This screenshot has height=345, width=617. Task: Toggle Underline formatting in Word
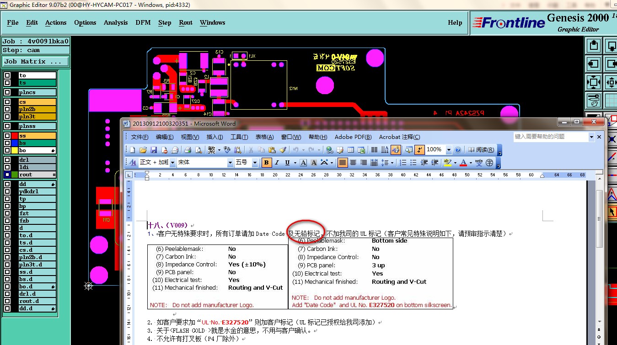tap(288, 162)
